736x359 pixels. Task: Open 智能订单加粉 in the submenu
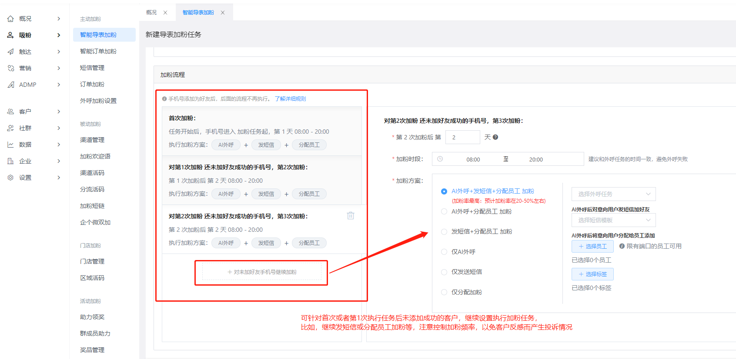(x=98, y=51)
